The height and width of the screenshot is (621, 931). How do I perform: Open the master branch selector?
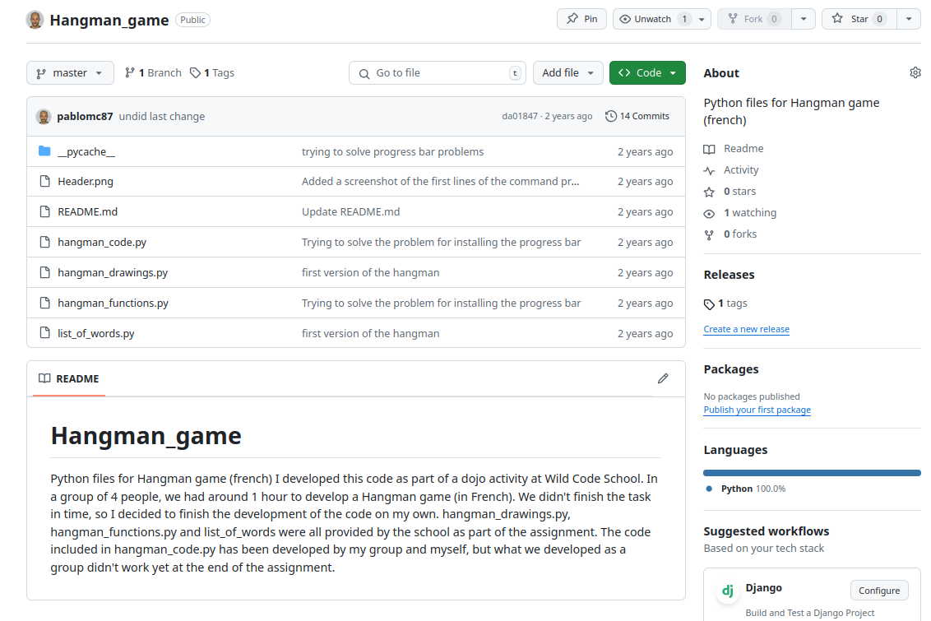click(x=70, y=73)
